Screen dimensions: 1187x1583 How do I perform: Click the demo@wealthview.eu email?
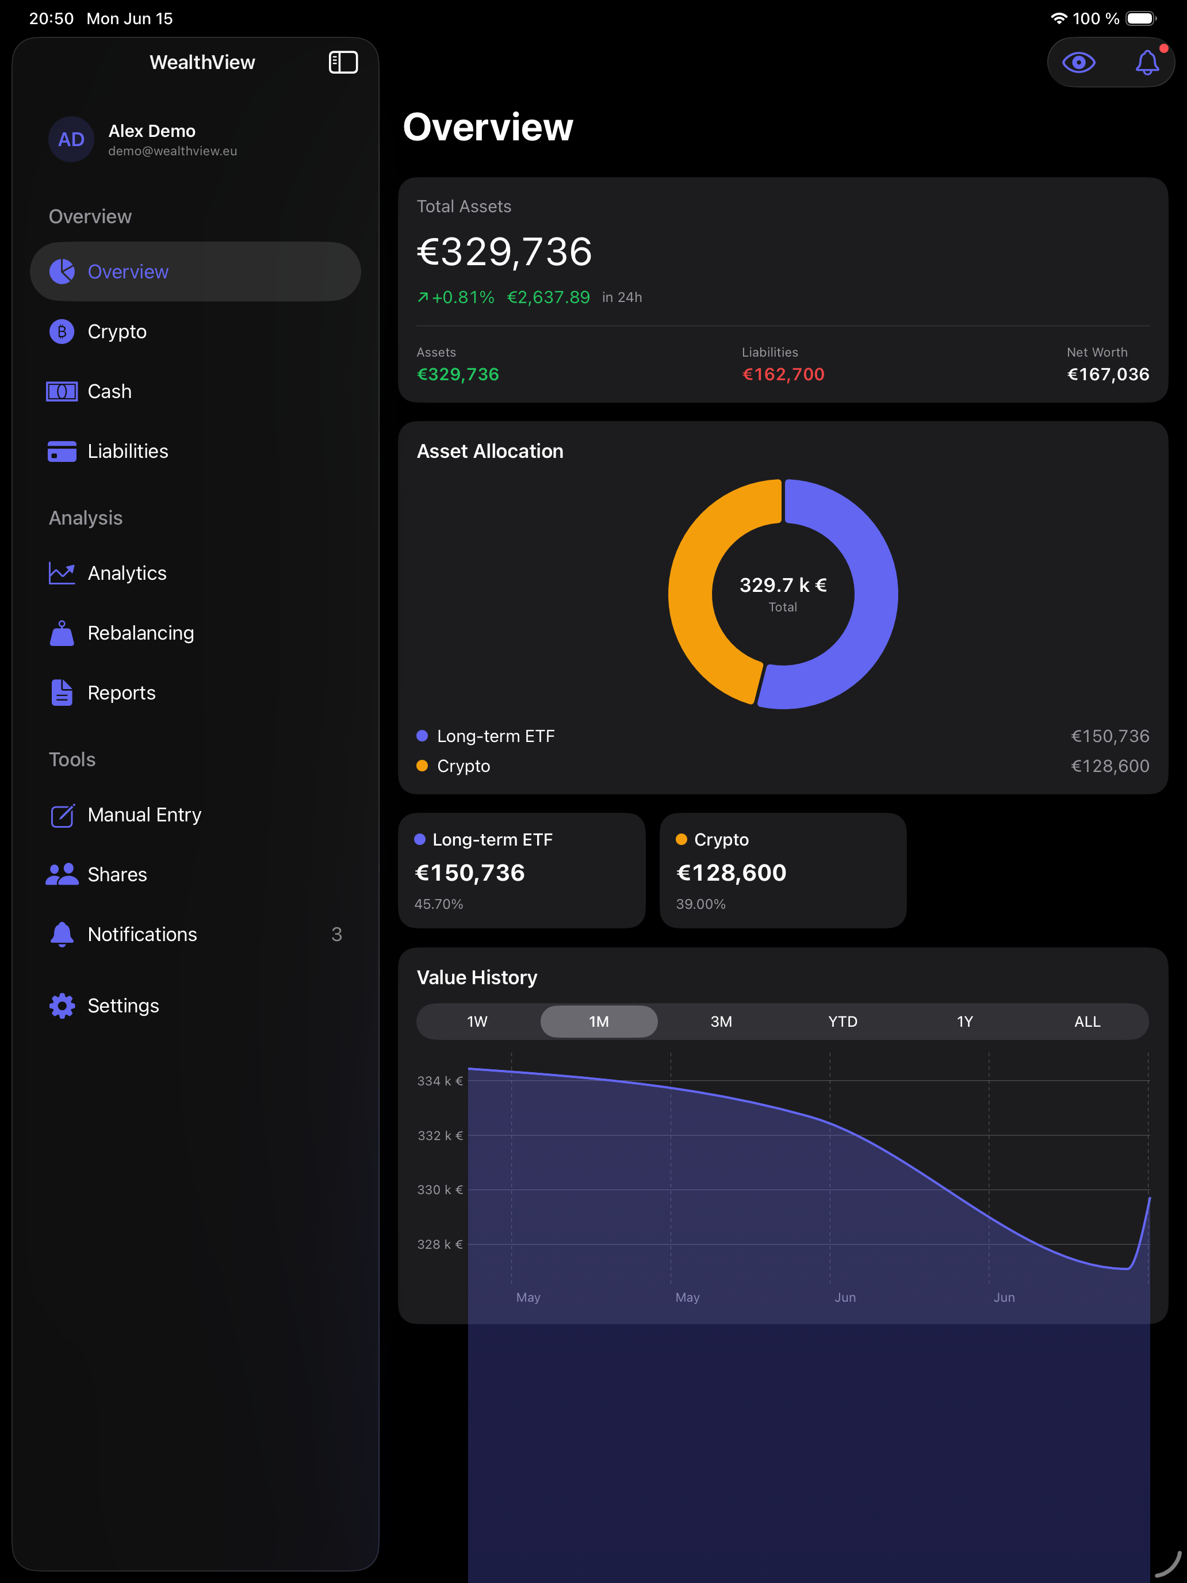click(x=173, y=151)
